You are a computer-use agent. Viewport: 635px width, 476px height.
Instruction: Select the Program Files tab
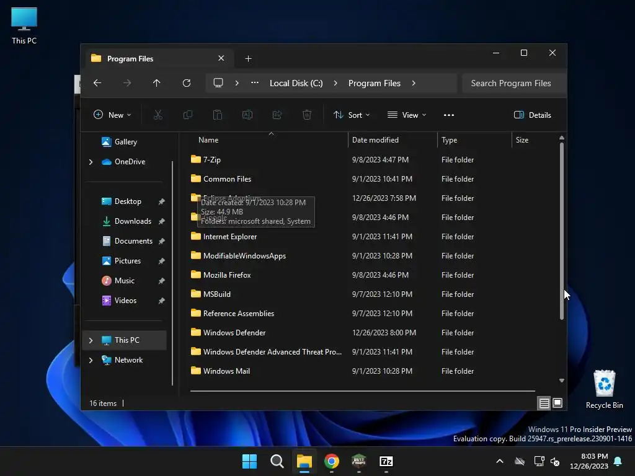point(159,59)
